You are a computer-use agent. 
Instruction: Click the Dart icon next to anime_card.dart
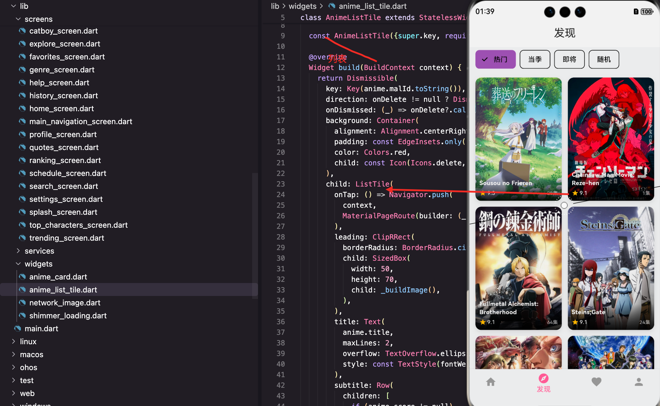click(22, 277)
